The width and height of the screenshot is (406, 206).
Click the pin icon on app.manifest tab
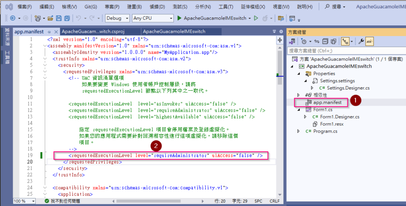point(49,32)
